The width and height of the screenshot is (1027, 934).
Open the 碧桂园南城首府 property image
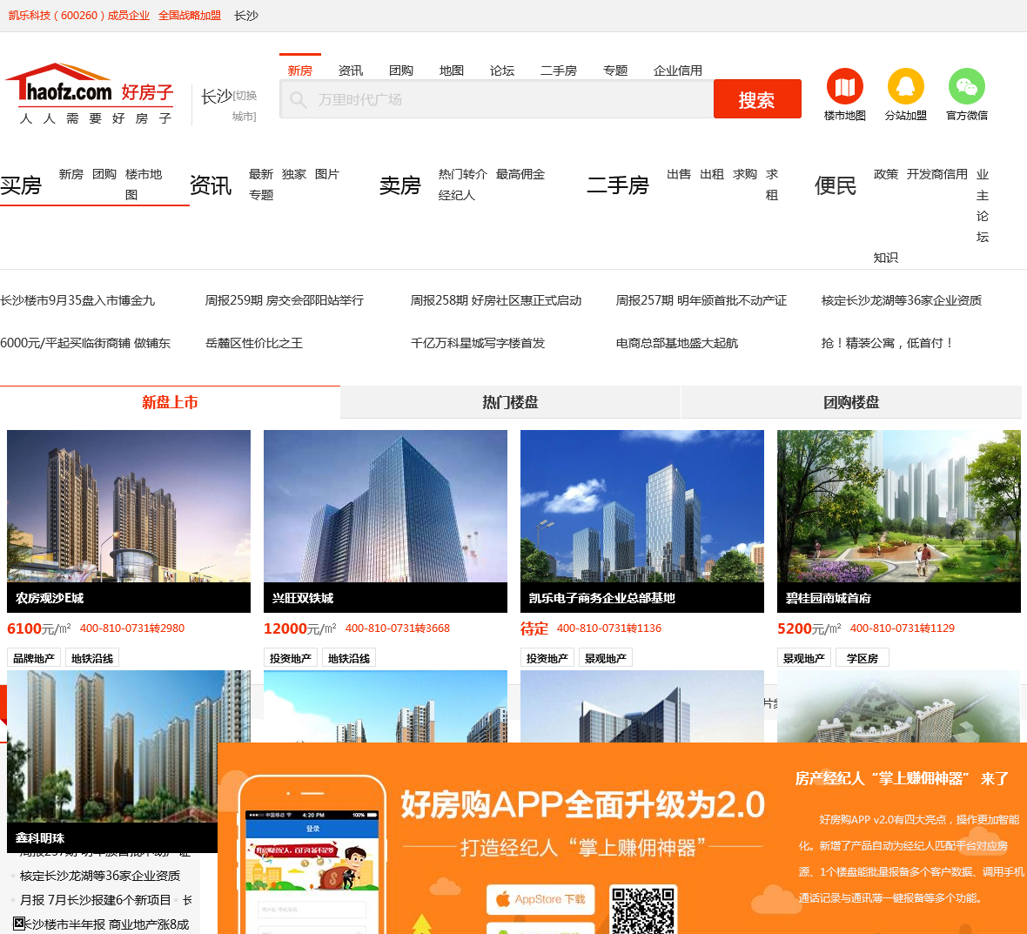pyautogui.click(x=898, y=507)
